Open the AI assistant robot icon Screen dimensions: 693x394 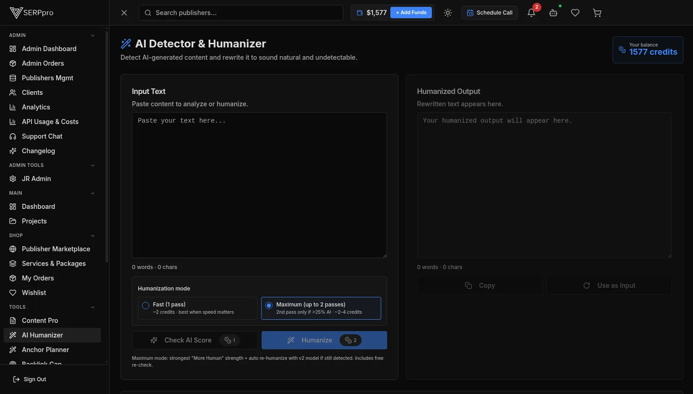pos(553,13)
